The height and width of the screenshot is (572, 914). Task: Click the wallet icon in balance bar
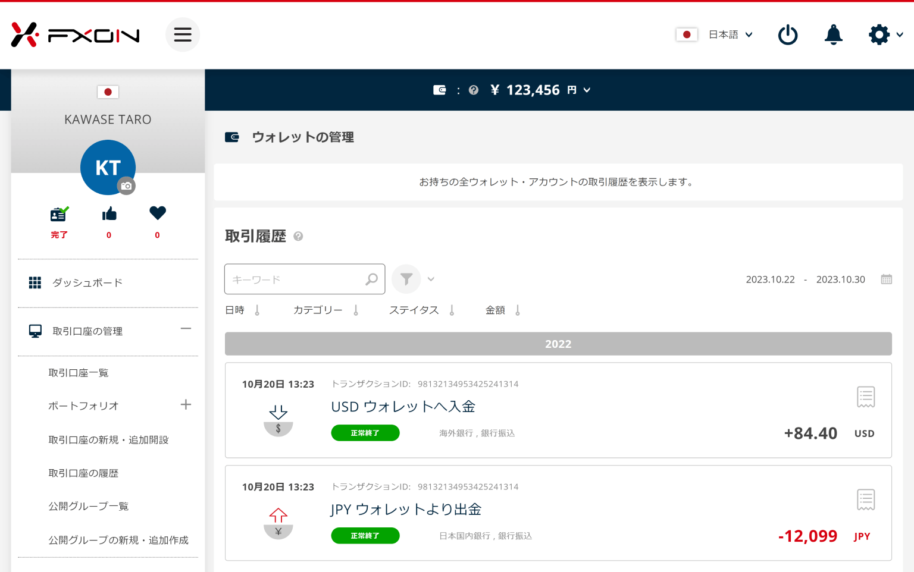coord(440,90)
